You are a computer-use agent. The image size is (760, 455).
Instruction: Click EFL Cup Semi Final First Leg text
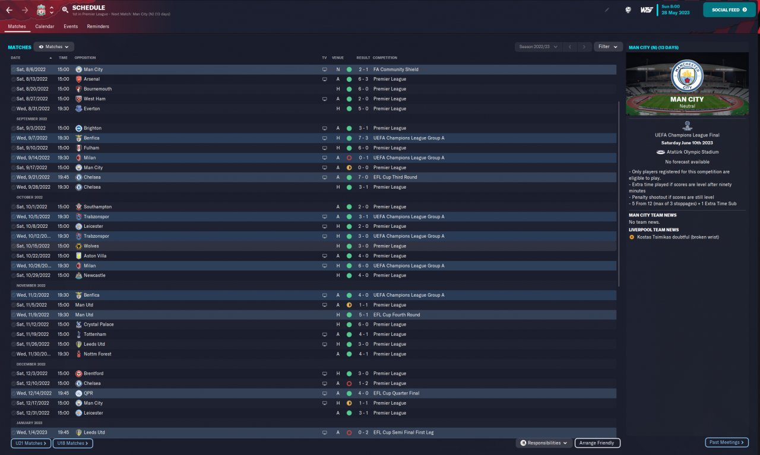[404, 432]
